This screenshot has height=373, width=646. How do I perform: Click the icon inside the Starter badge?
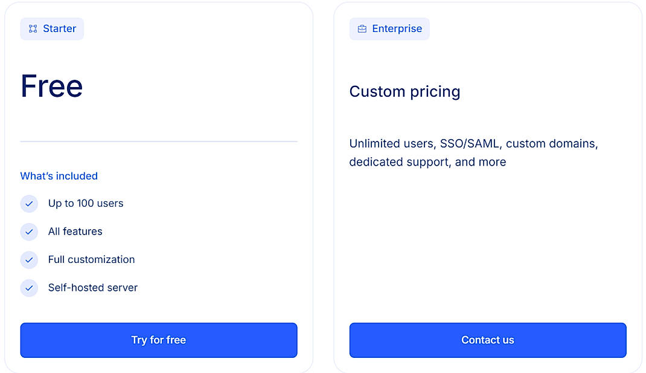click(33, 28)
